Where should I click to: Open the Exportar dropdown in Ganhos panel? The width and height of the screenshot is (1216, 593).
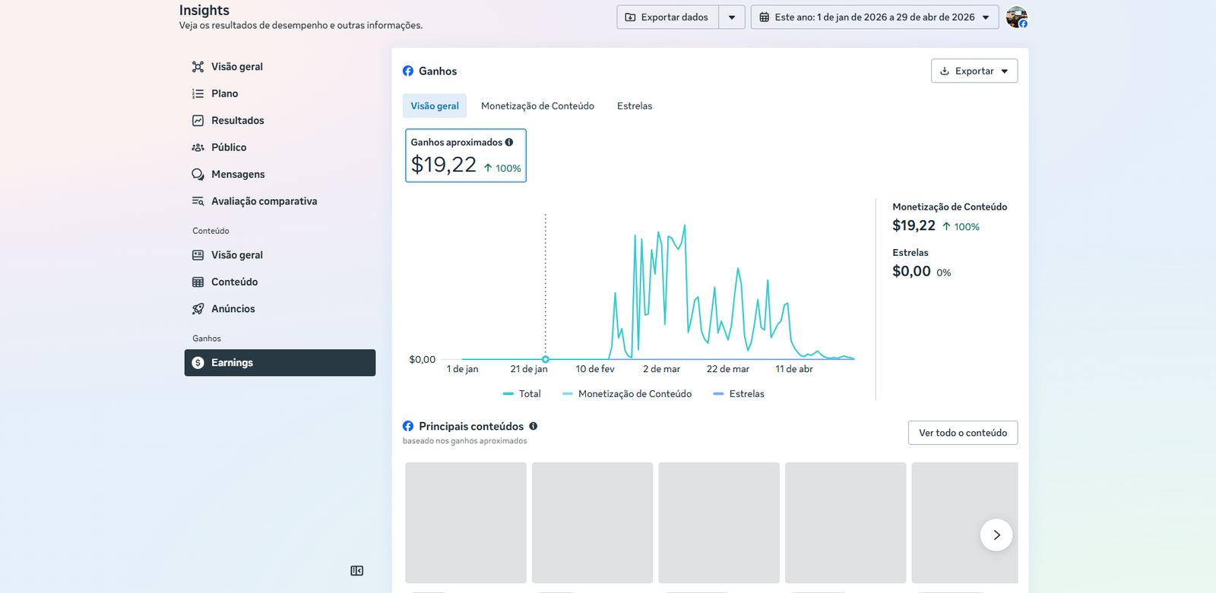974,71
